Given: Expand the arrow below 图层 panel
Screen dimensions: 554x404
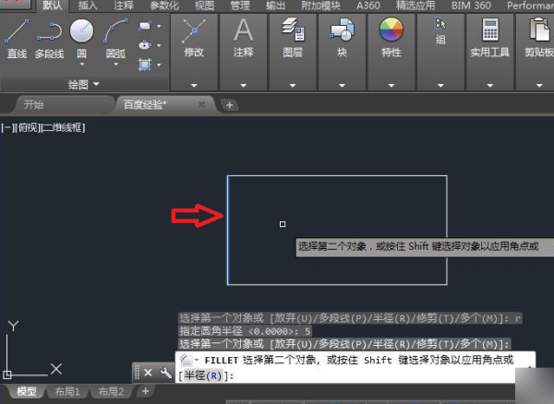Looking at the screenshot, I should (x=293, y=86).
